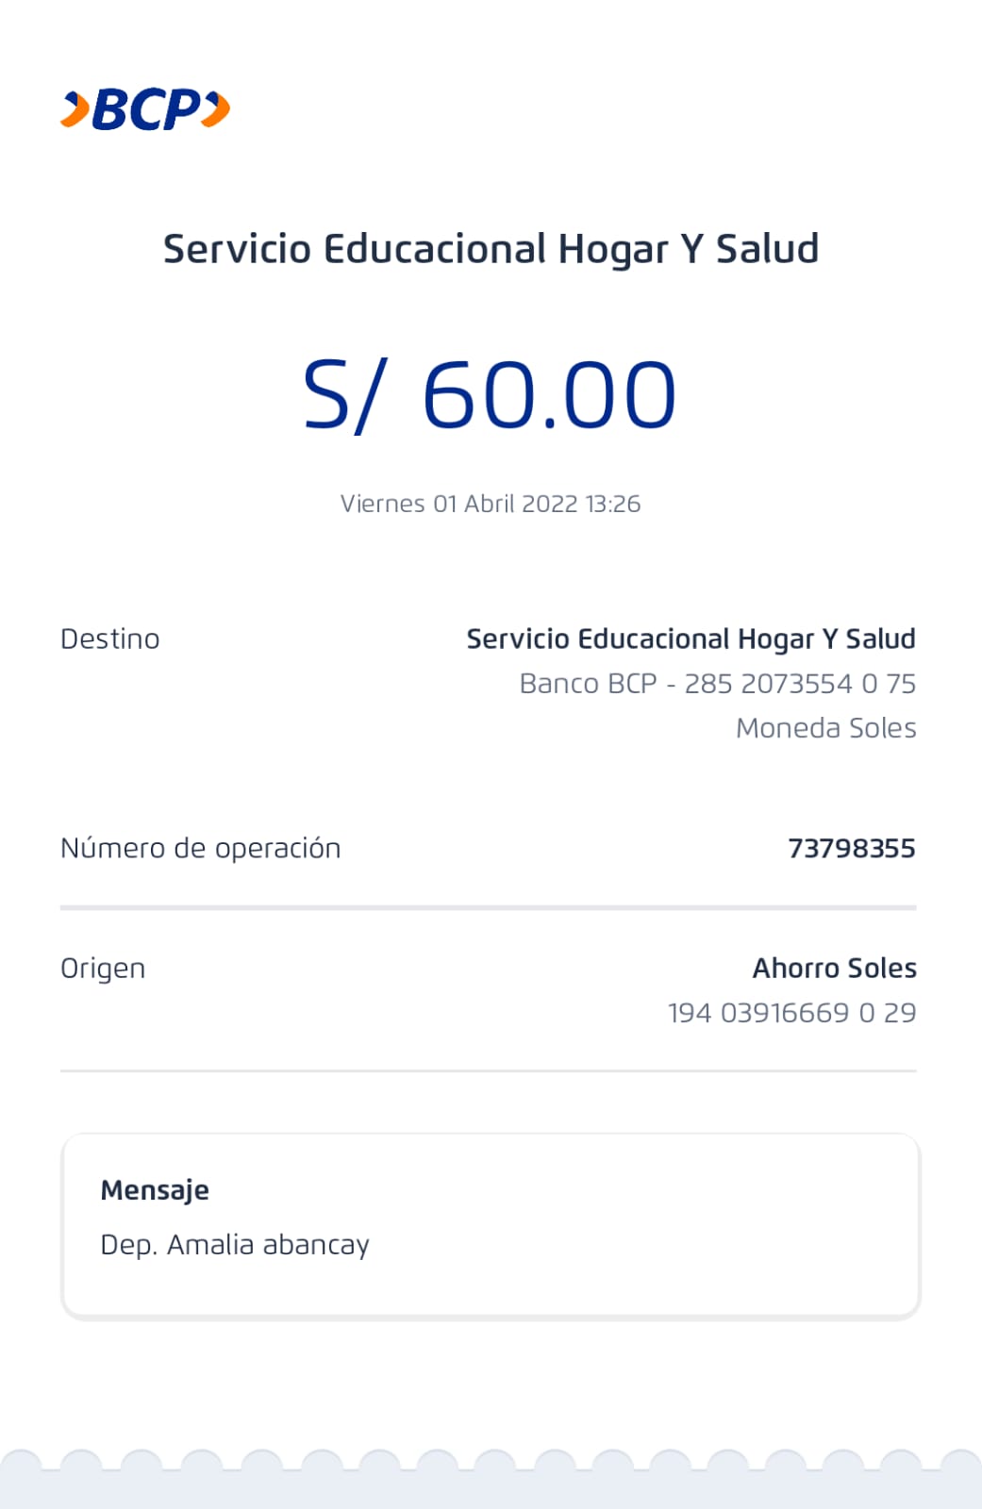Click the right orange chevron of the logo
This screenshot has width=982, height=1509.
(x=217, y=109)
